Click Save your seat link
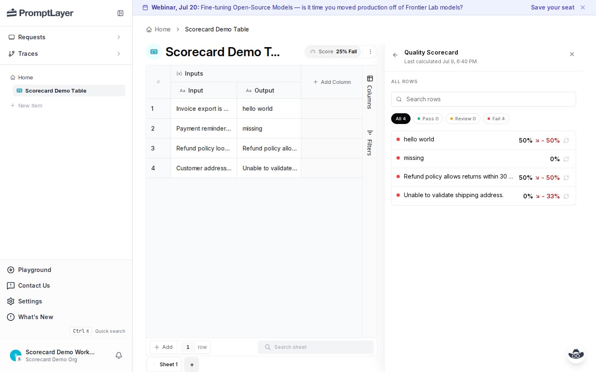596x372 pixels. click(553, 7)
